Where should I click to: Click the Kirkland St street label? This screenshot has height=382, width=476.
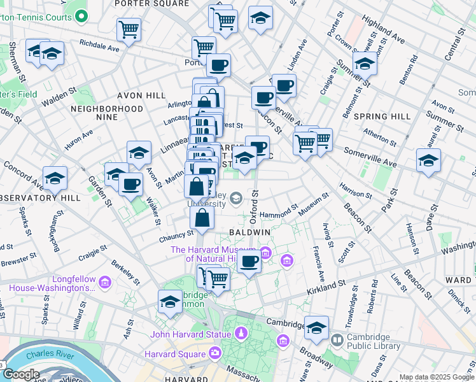326,287
